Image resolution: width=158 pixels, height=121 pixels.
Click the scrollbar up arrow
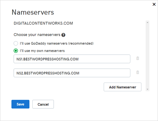[147, 22]
